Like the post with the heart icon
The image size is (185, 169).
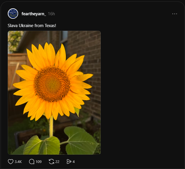click(11, 162)
